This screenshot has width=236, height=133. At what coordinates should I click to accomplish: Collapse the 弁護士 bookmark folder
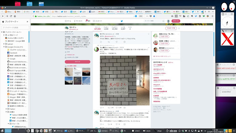[6, 112]
